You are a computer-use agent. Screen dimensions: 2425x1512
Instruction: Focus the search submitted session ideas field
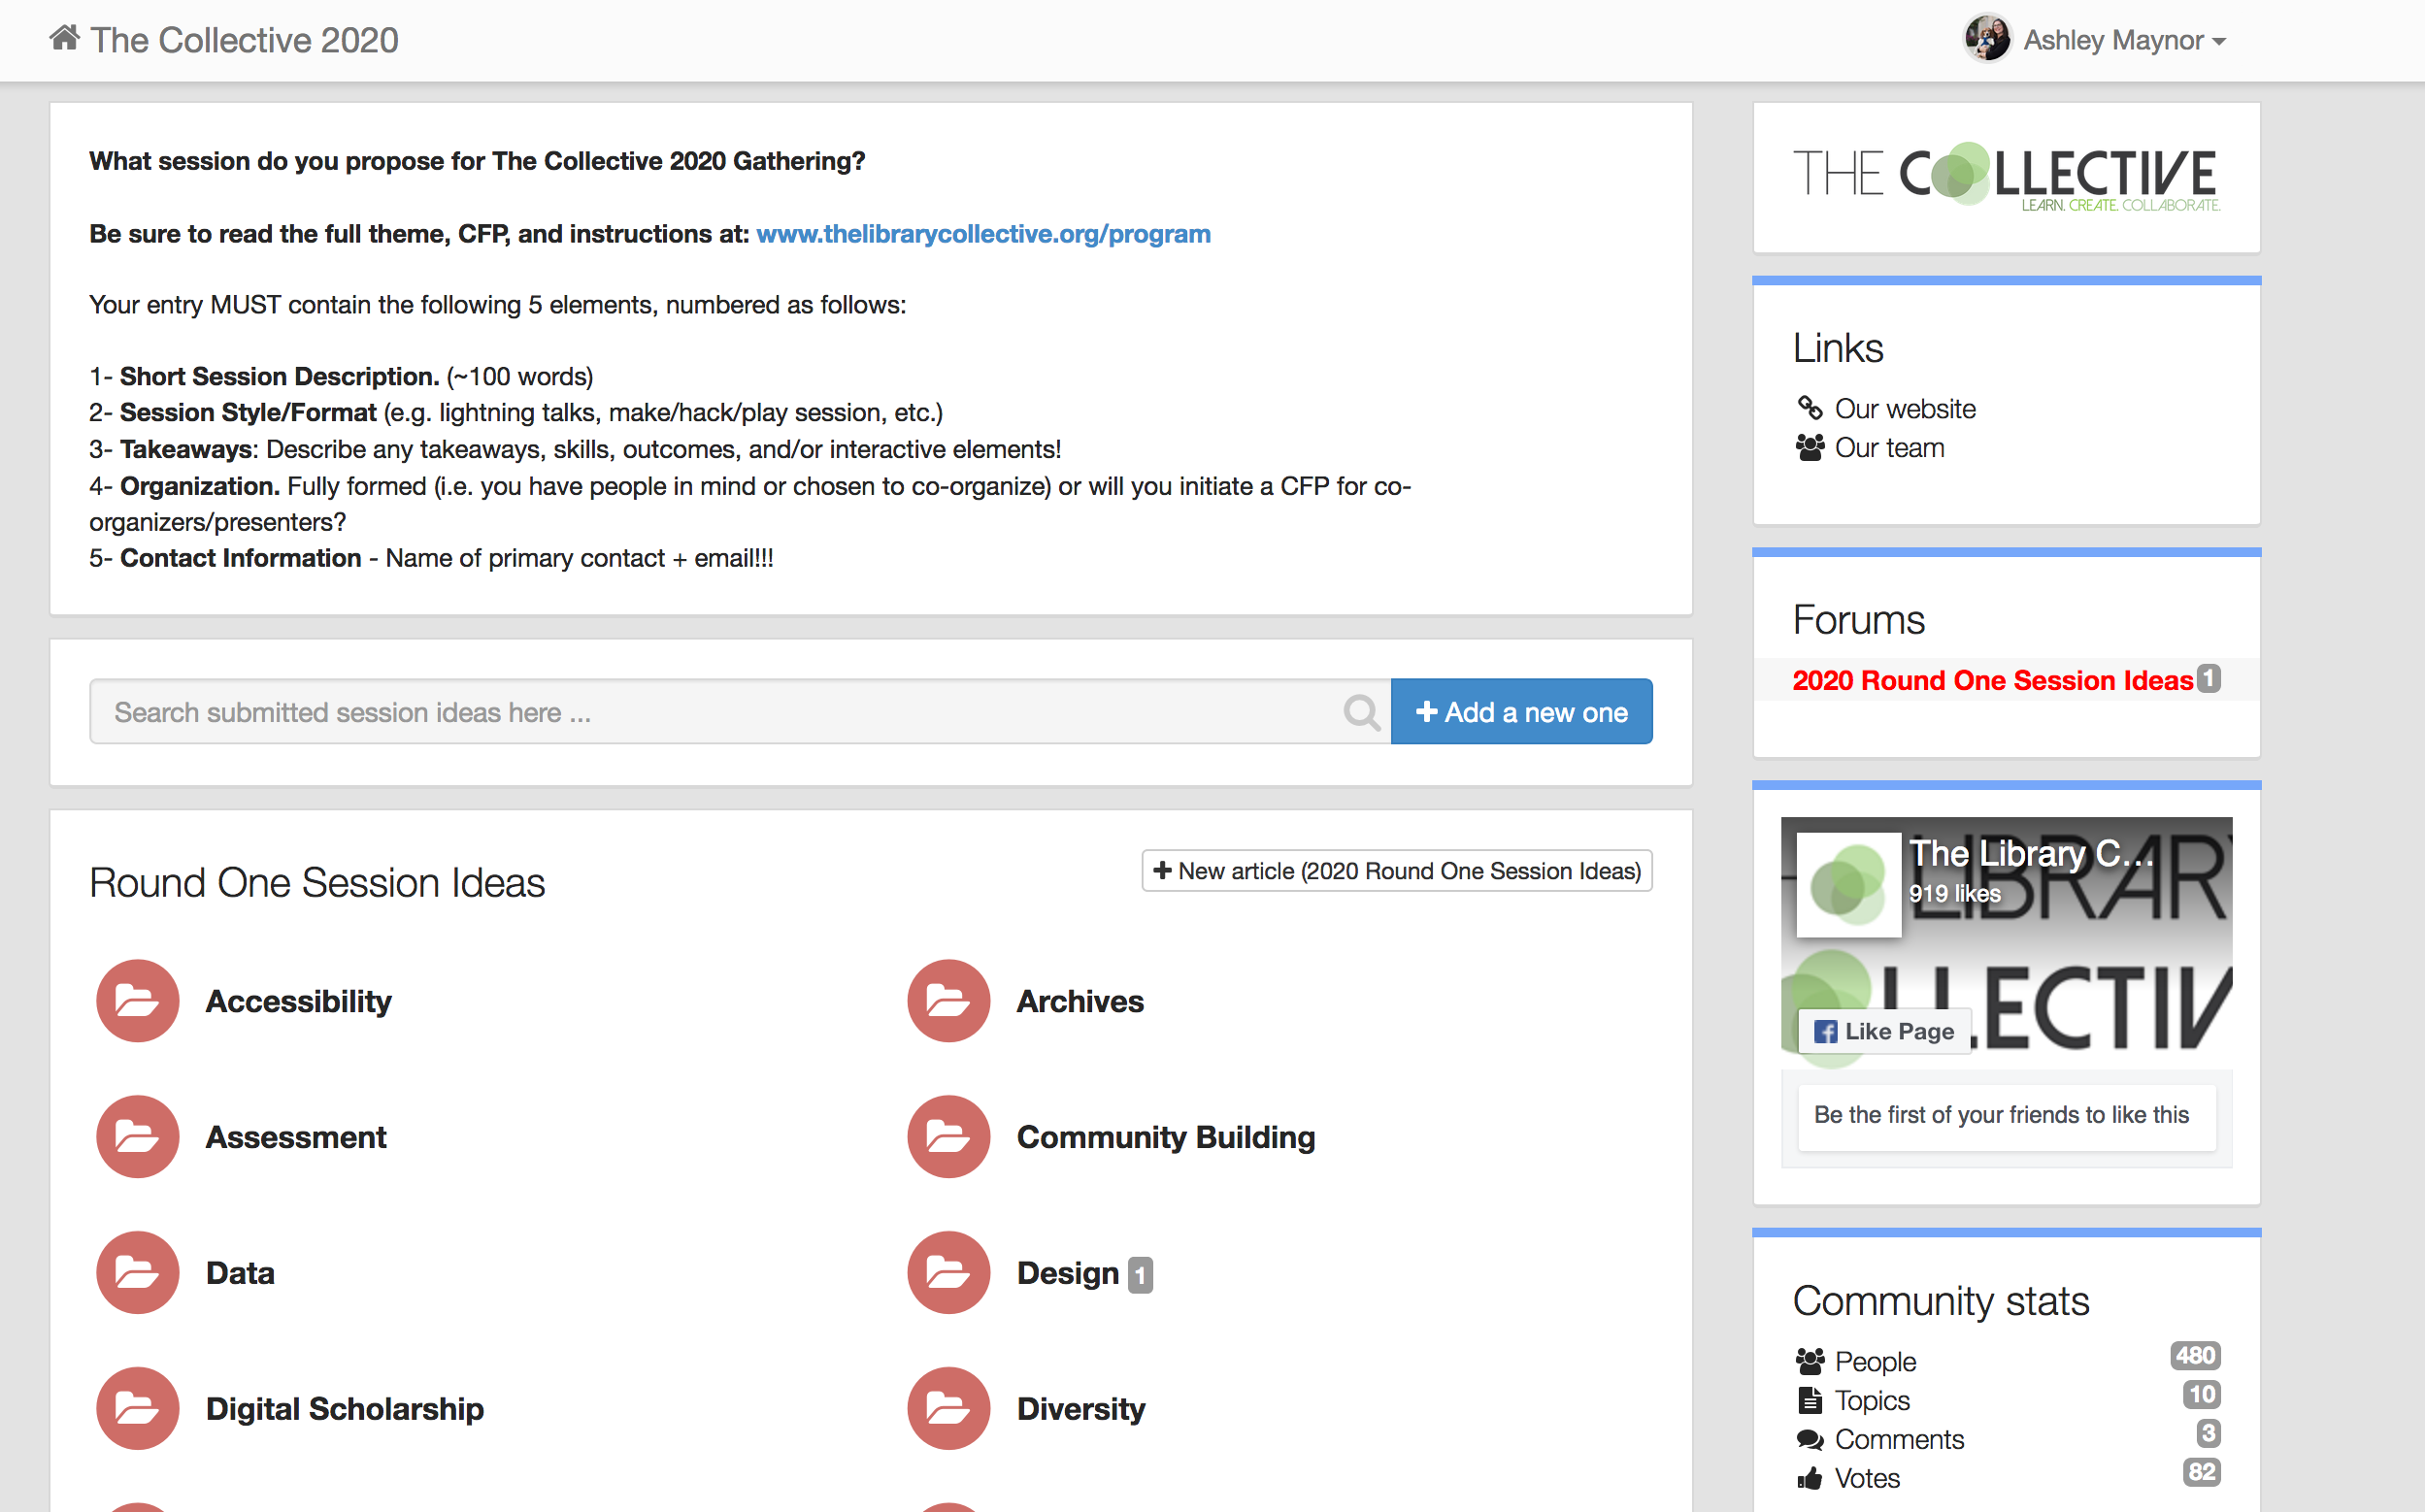pos(739,712)
